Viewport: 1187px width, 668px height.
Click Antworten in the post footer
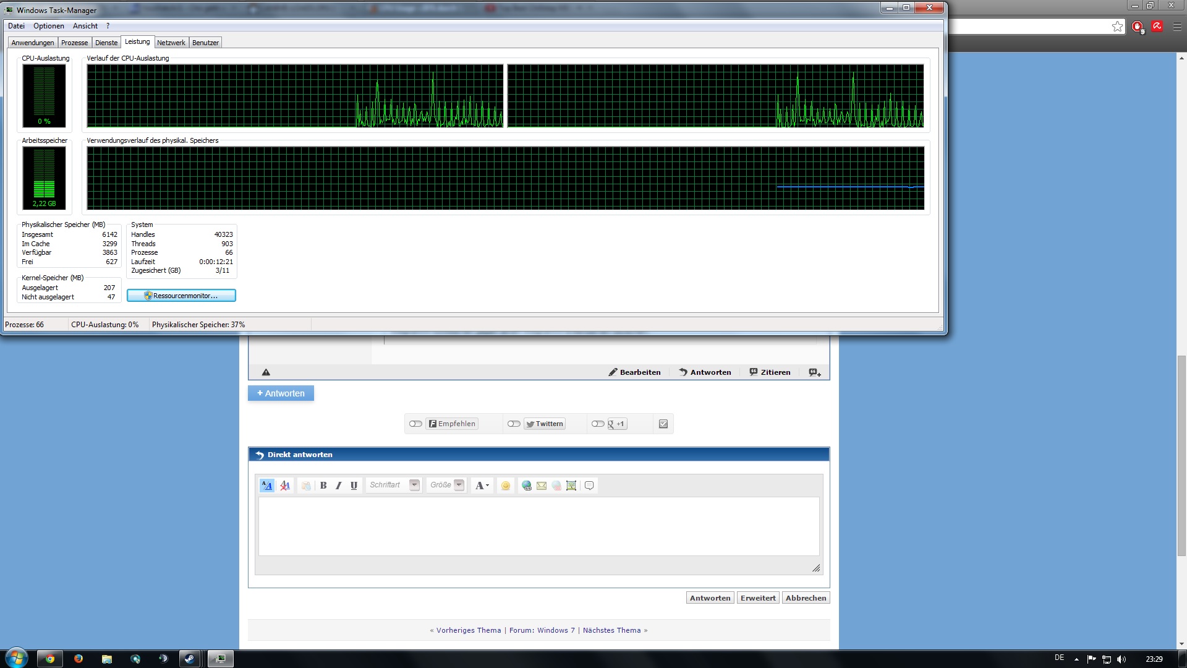(x=705, y=372)
